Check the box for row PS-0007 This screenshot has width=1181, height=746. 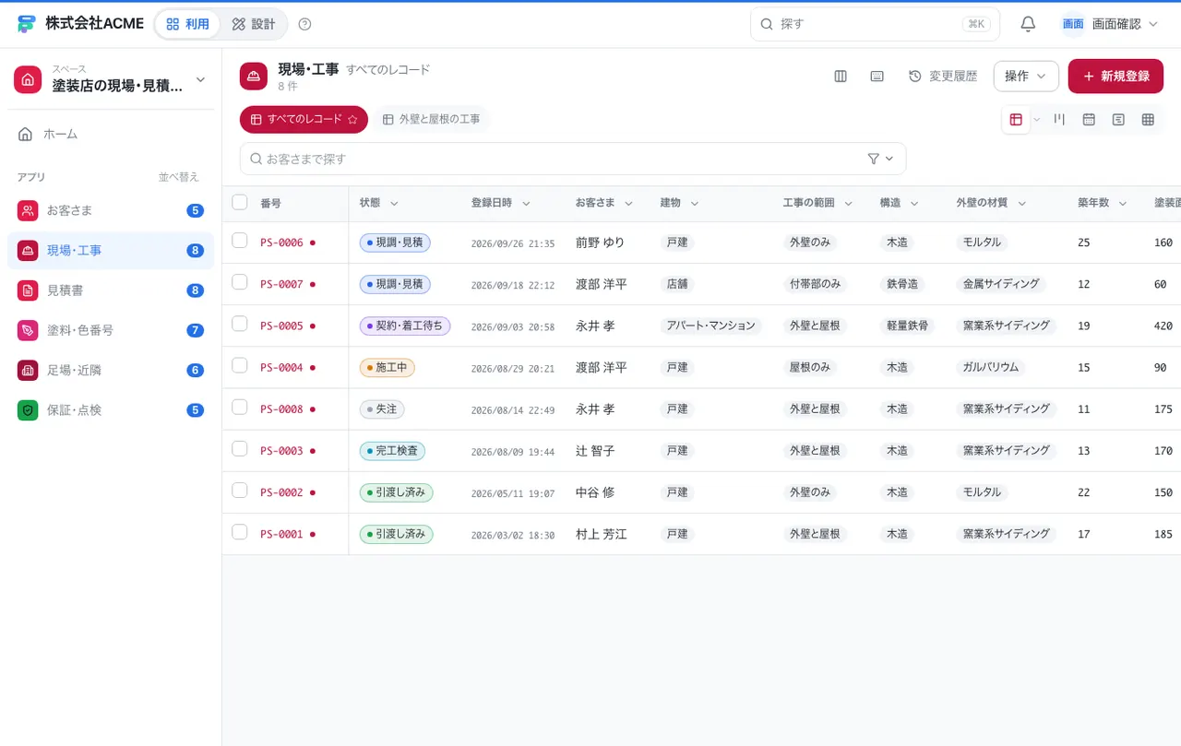(240, 282)
